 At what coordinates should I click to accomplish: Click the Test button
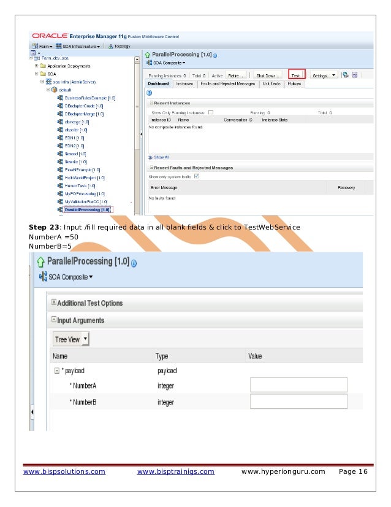[x=296, y=75]
